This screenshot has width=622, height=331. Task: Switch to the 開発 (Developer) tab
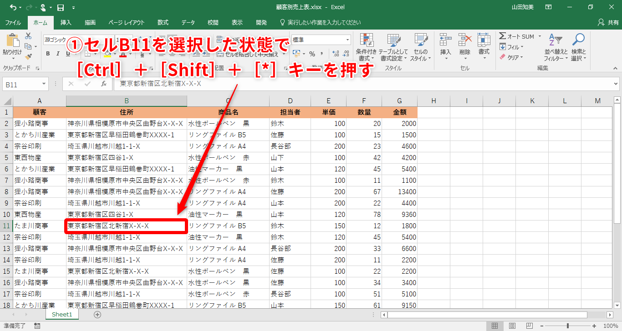(x=261, y=22)
